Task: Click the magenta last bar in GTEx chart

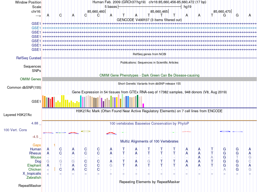Action: click(143, 105)
